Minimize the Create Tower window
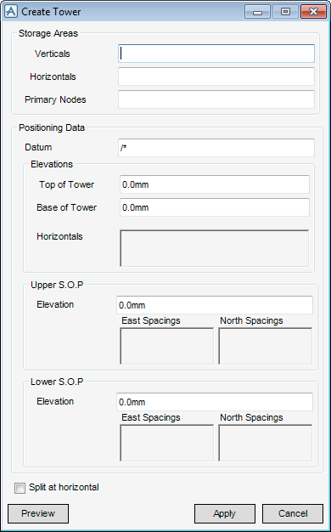Screen dimensions: 331x532 (257, 12)
